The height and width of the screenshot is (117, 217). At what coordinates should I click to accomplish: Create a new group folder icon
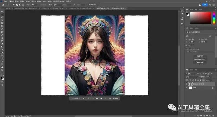click(207, 116)
